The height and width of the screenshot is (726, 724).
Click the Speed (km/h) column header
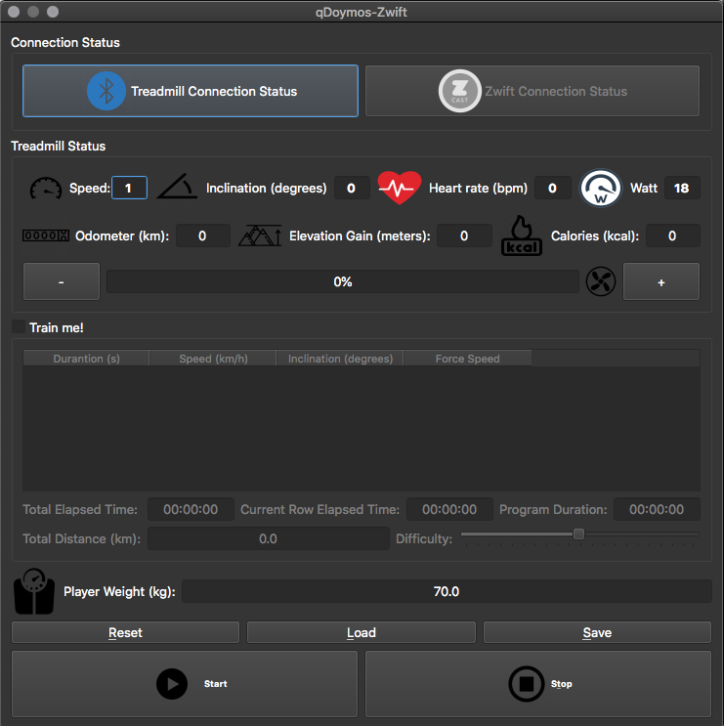pyautogui.click(x=213, y=359)
